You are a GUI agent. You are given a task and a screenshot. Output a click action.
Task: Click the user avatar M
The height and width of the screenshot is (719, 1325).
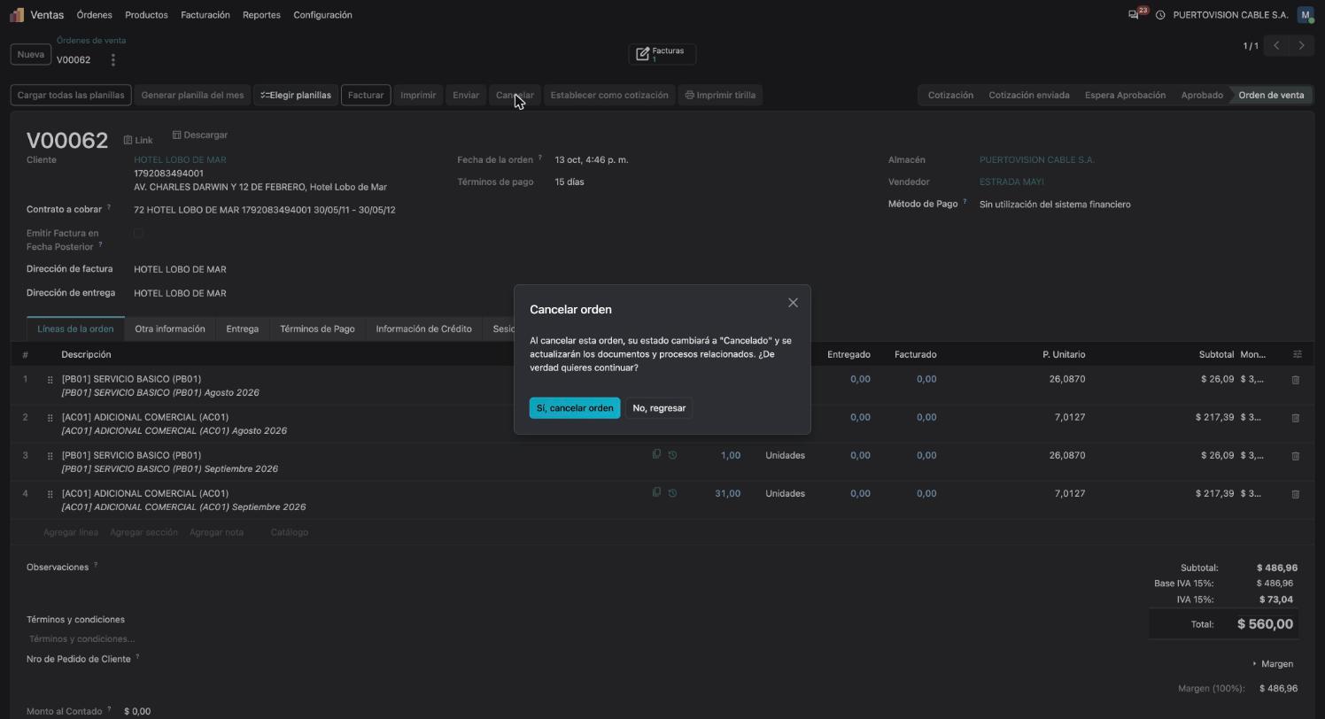pos(1305,15)
